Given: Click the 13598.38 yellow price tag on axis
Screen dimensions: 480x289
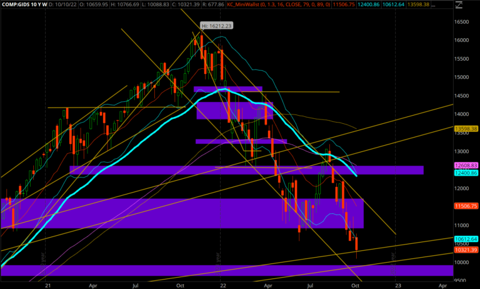Looking at the screenshot, I should (466, 129).
